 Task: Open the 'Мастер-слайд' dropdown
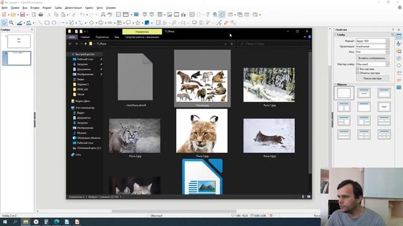372,64
